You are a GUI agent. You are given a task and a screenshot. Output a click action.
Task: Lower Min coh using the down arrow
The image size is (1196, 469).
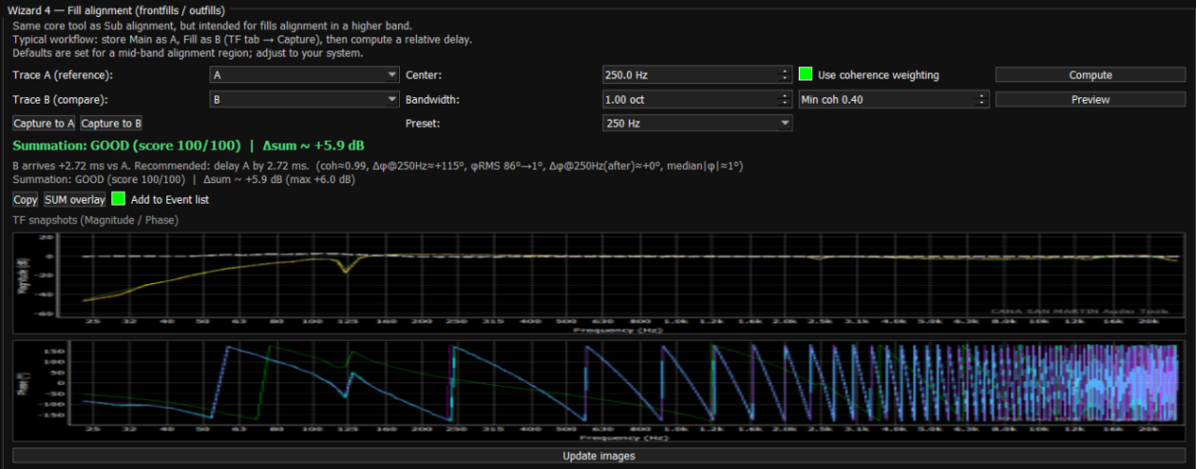click(981, 104)
